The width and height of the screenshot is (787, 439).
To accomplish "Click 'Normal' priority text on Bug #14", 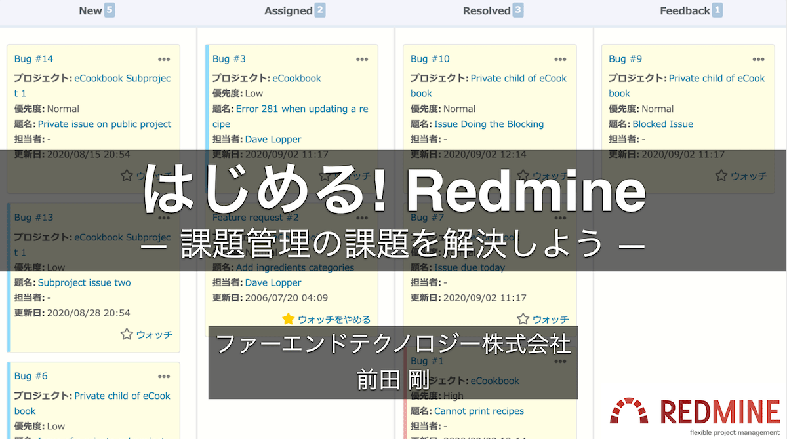I will [x=63, y=109].
